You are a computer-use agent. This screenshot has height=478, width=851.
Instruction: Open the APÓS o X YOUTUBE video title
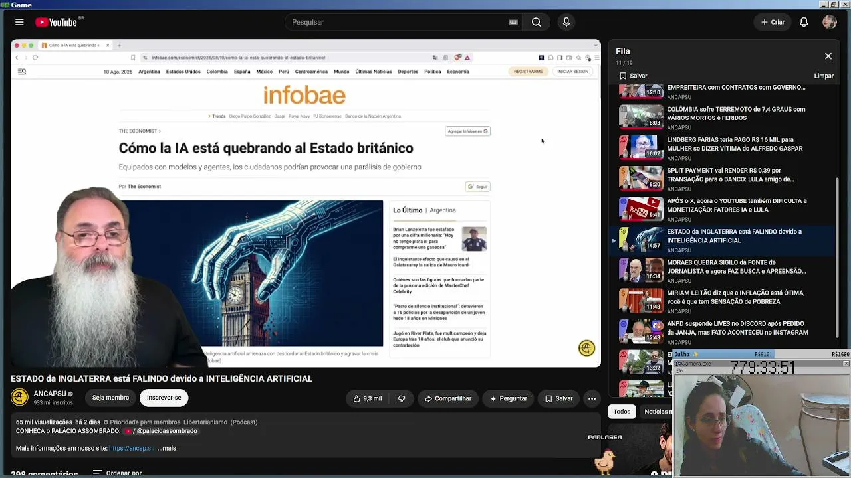737,205
